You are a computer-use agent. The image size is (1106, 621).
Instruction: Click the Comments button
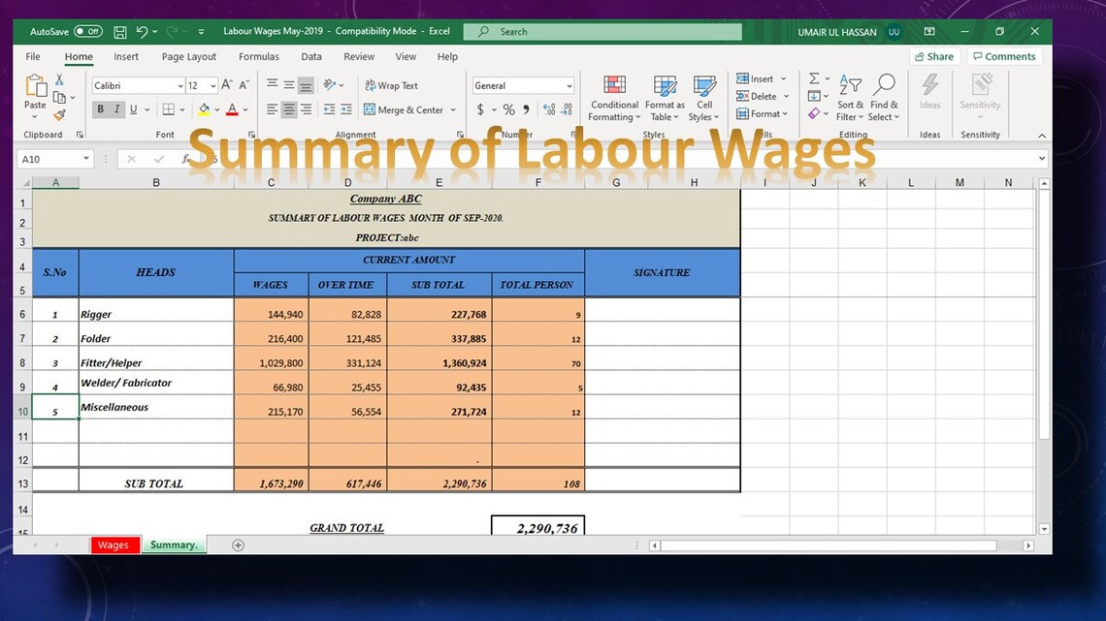(1003, 56)
